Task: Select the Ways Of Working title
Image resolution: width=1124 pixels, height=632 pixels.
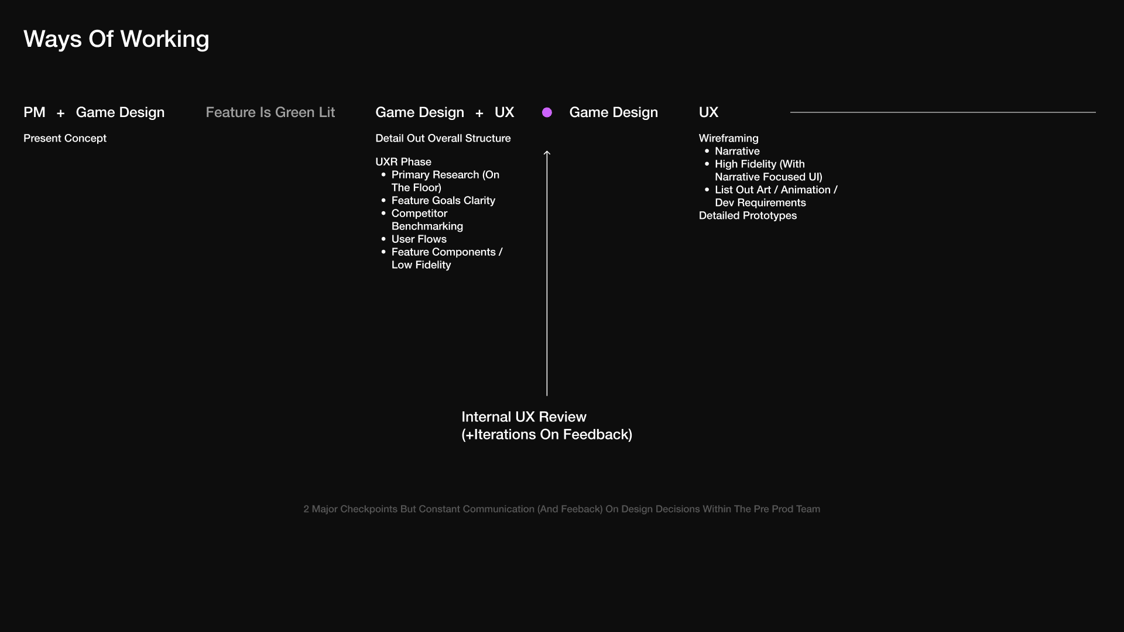Action: point(116,39)
